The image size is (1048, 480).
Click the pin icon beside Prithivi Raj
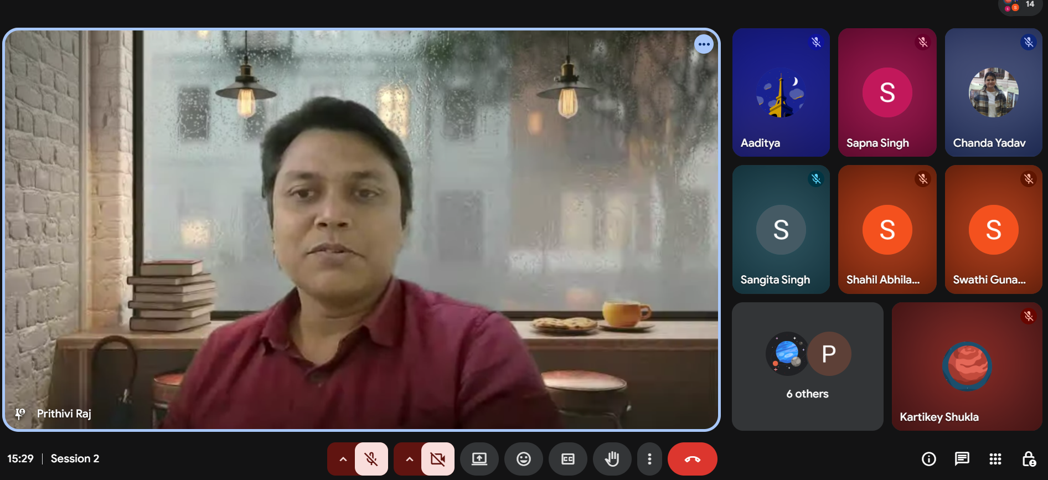click(x=20, y=414)
